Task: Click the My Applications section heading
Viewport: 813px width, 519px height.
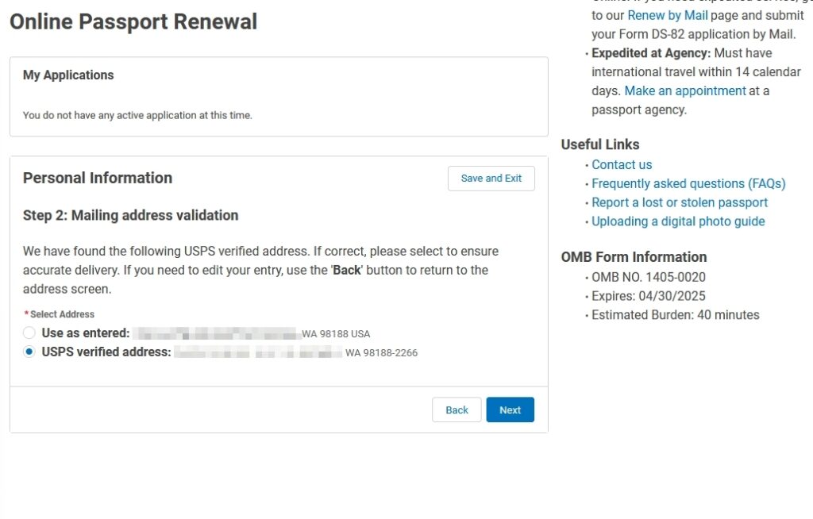Action: 68,75
